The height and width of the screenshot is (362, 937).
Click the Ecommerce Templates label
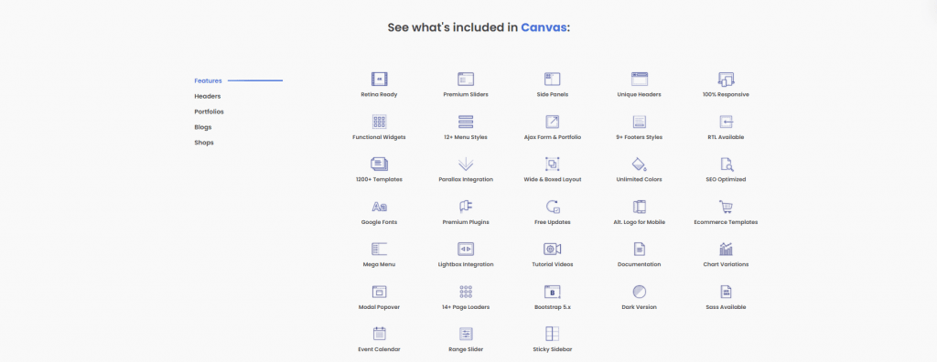pos(726,222)
